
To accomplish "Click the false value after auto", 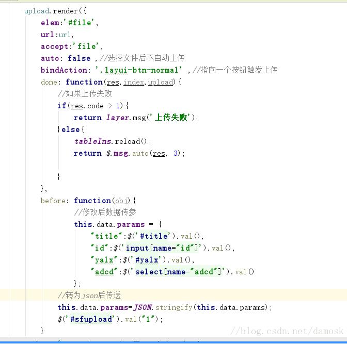I will point(79,58).
